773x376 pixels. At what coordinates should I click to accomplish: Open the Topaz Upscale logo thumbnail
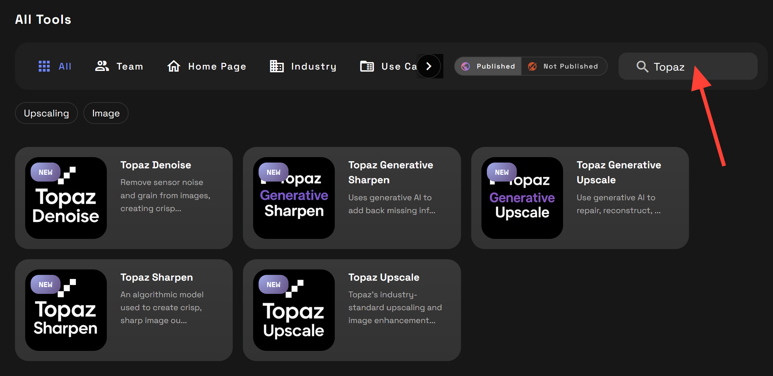(x=294, y=310)
